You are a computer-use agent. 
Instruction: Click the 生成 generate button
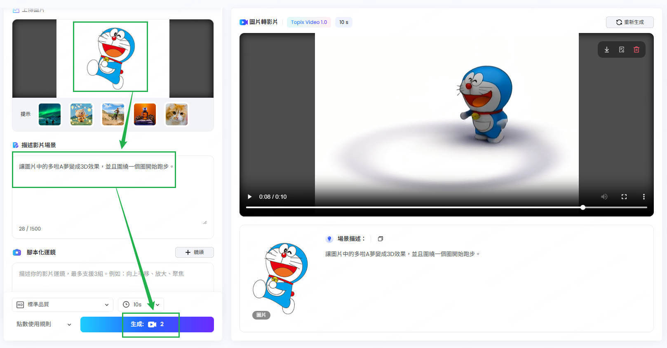click(x=147, y=324)
